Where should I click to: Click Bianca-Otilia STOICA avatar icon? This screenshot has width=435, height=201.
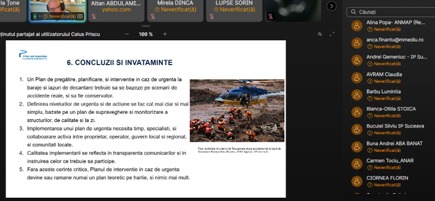coord(357,112)
